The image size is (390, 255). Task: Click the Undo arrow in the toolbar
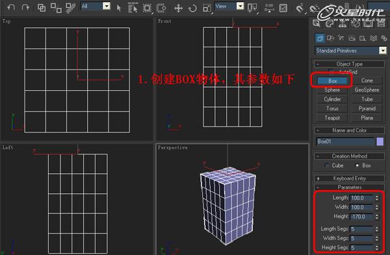pyautogui.click(x=10, y=7)
